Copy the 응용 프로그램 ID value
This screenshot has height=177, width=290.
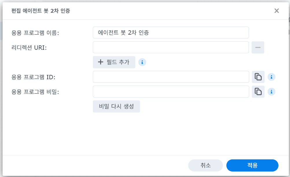click(258, 77)
